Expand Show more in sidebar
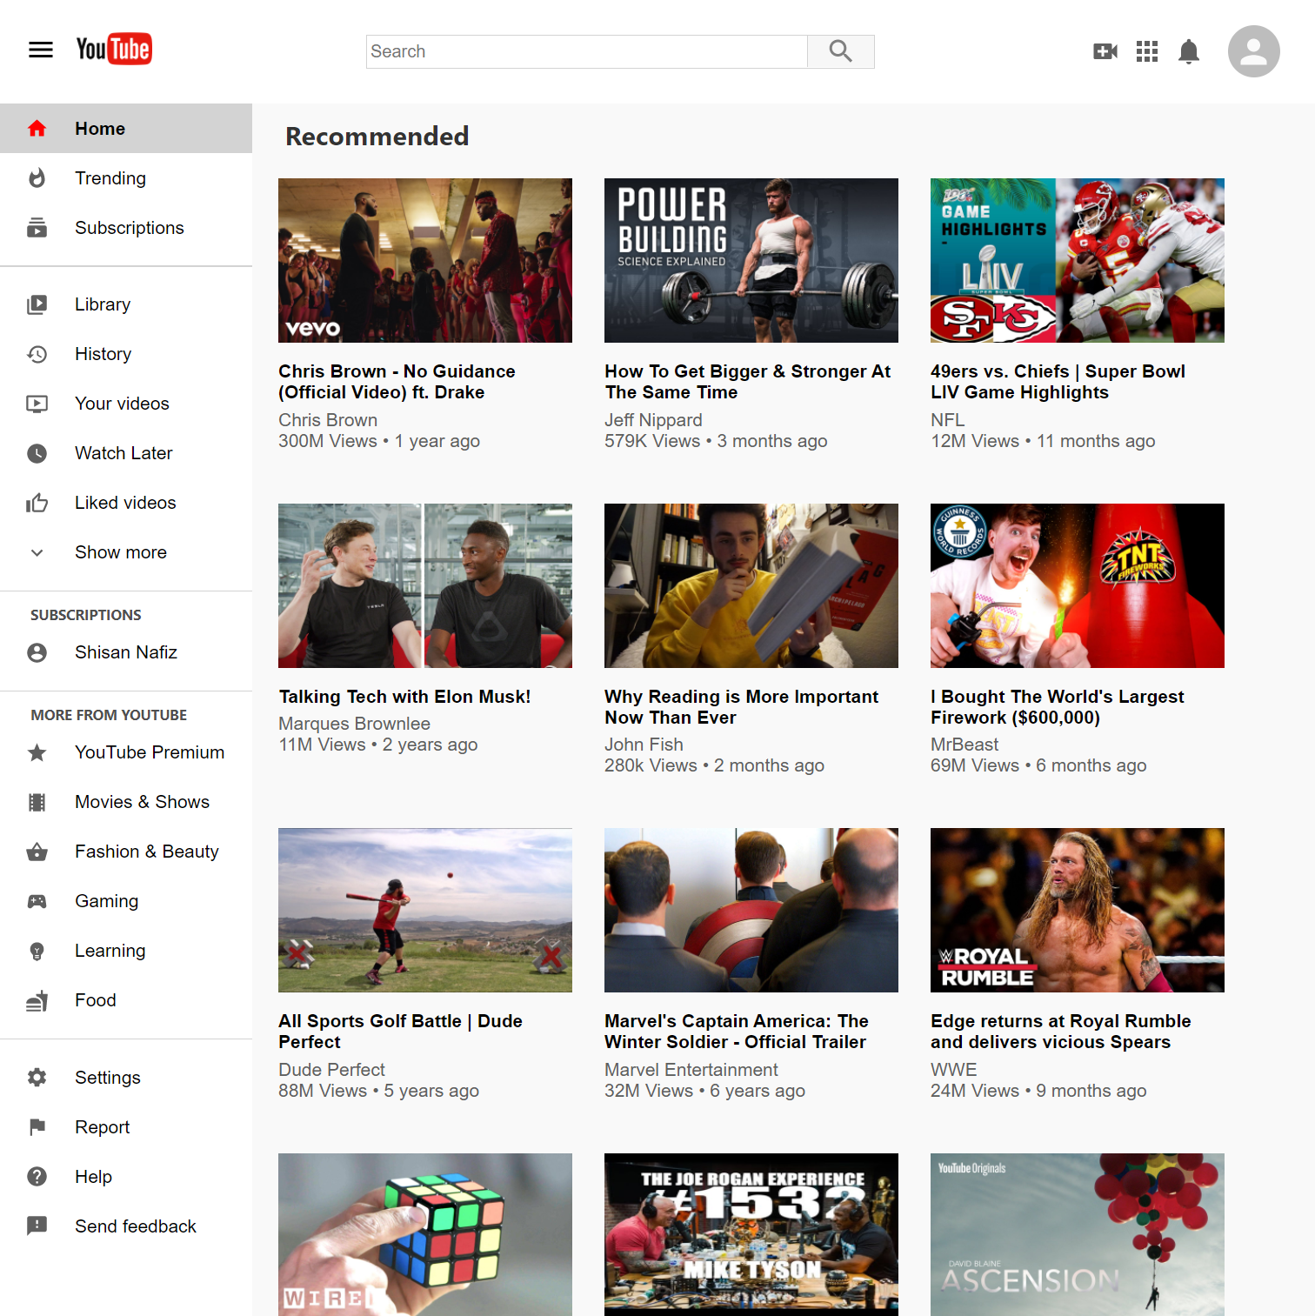The height and width of the screenshot is (1316, 1315). 120,552
